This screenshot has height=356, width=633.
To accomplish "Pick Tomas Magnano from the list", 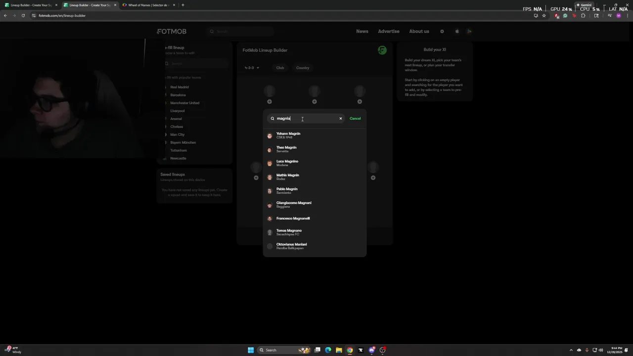I will 315,232.
